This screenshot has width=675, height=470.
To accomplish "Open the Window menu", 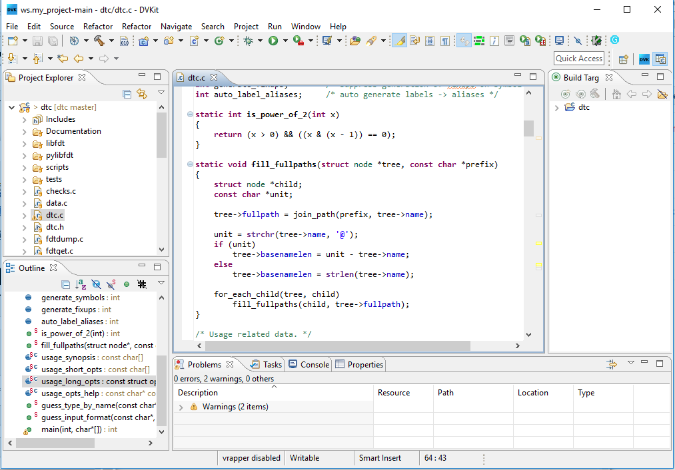I will [x=306, y=26].
